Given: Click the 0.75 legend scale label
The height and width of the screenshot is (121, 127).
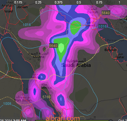Looking at the screenshot, I should click(x=99, y=2).
